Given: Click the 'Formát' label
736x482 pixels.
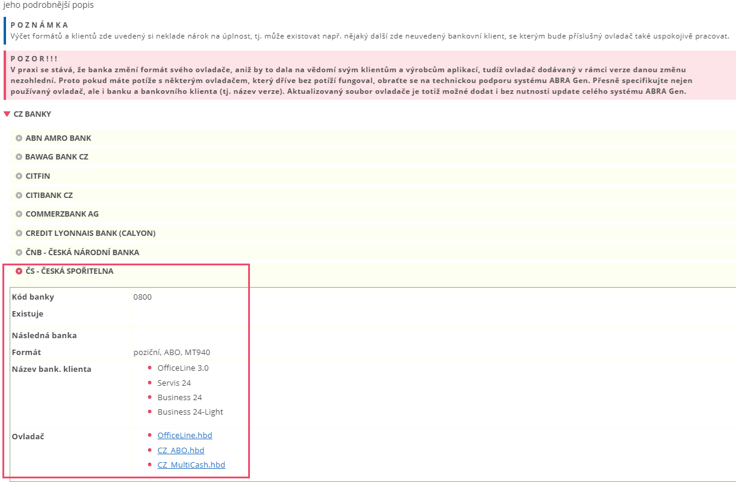Looking at the screenshot, I should (x=27, y=352).
